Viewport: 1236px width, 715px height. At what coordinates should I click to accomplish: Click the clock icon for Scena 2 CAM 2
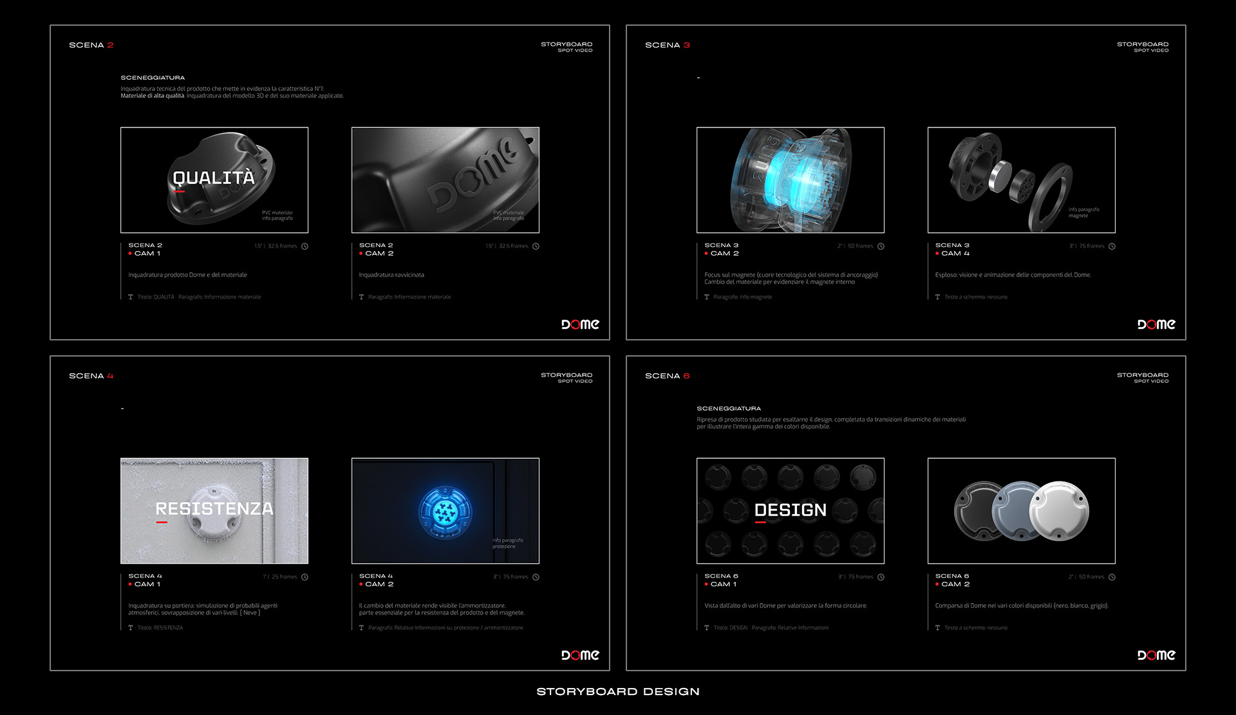pyautogui.click(x=536, y=246)
